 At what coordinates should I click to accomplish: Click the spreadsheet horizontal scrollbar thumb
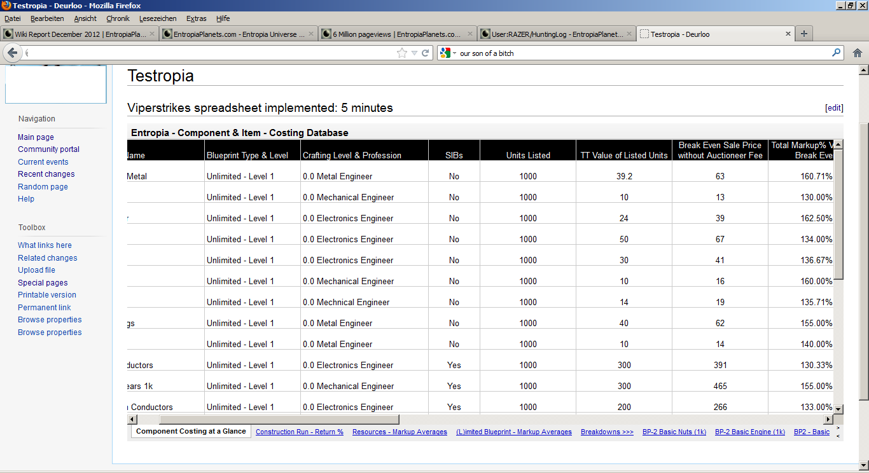tap(279, 420)
